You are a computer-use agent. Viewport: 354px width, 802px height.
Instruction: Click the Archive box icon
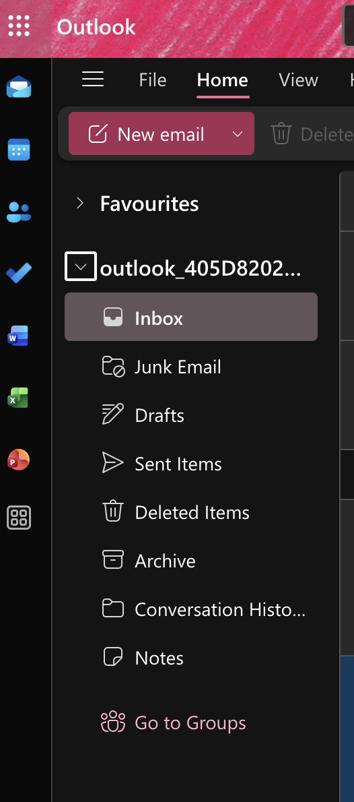[113, 559]
